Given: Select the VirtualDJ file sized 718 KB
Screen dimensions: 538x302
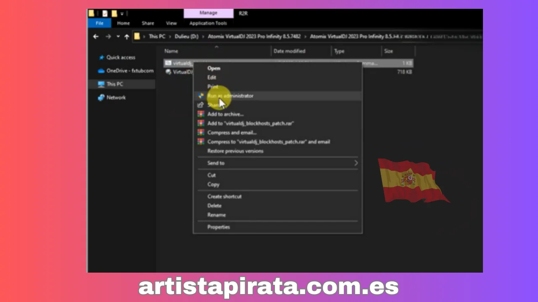Looking at the screenshot, I should click(x=183, y=72).
